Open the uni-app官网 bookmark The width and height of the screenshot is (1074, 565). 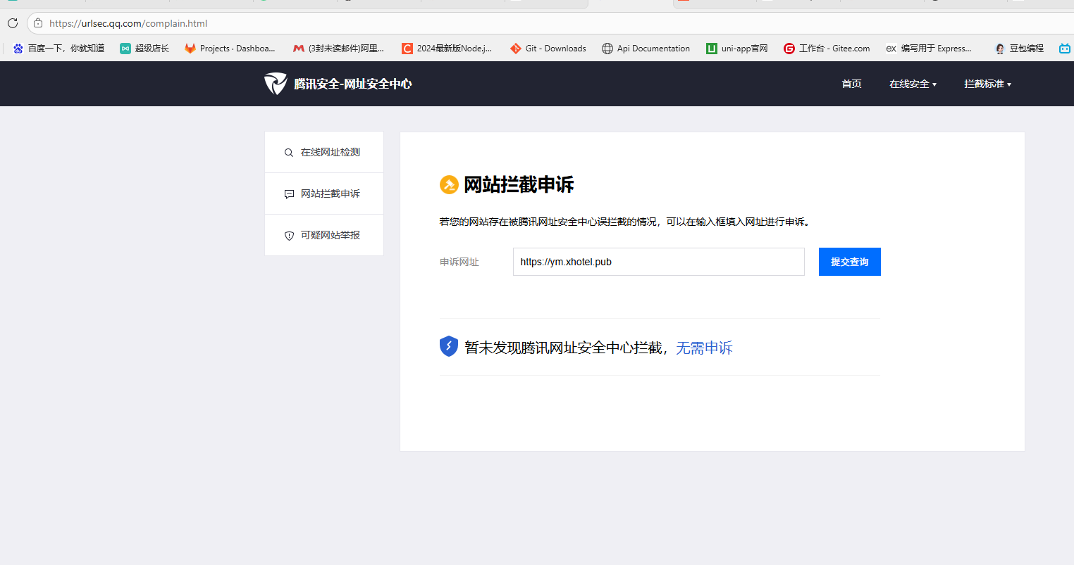pos(736,49)
